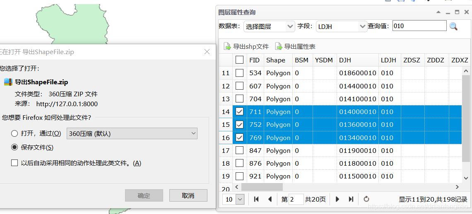Click the magnifier search icon beside query value
472x214 pixels.
[x=453, y=26]
